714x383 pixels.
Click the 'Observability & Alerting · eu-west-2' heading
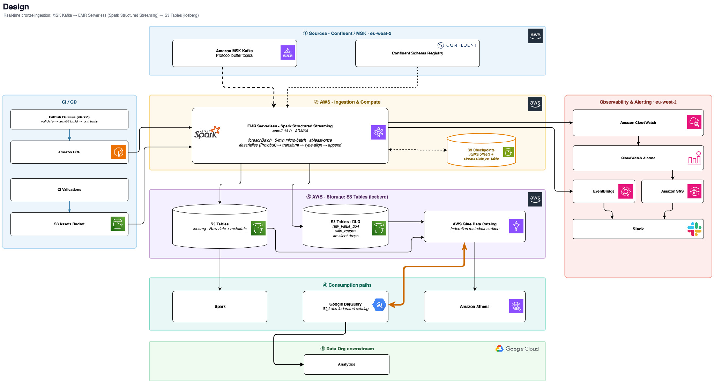(638, 102)
